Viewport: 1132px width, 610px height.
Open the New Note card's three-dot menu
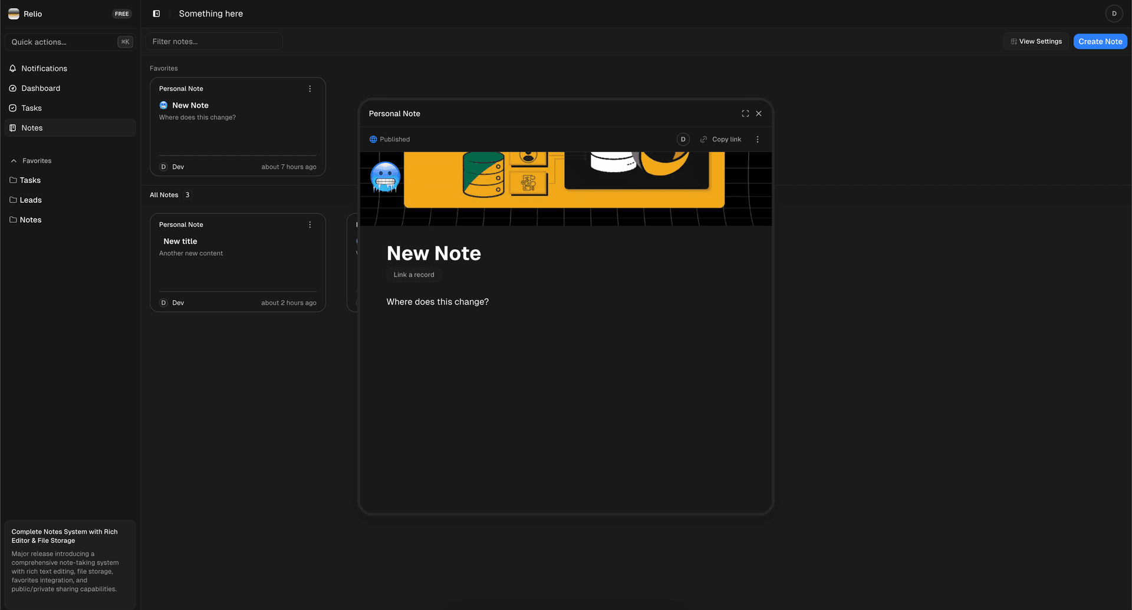point(310,89)
